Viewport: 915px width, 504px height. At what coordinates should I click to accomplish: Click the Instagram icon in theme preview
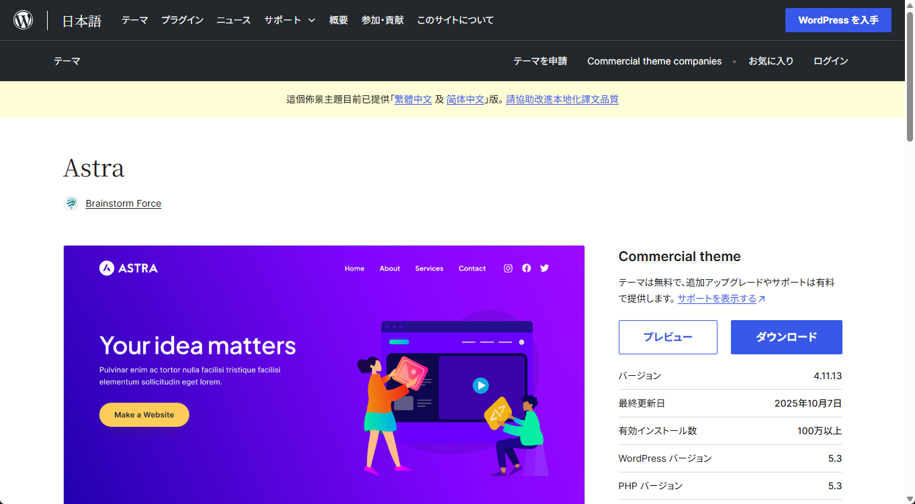point(508,268)
